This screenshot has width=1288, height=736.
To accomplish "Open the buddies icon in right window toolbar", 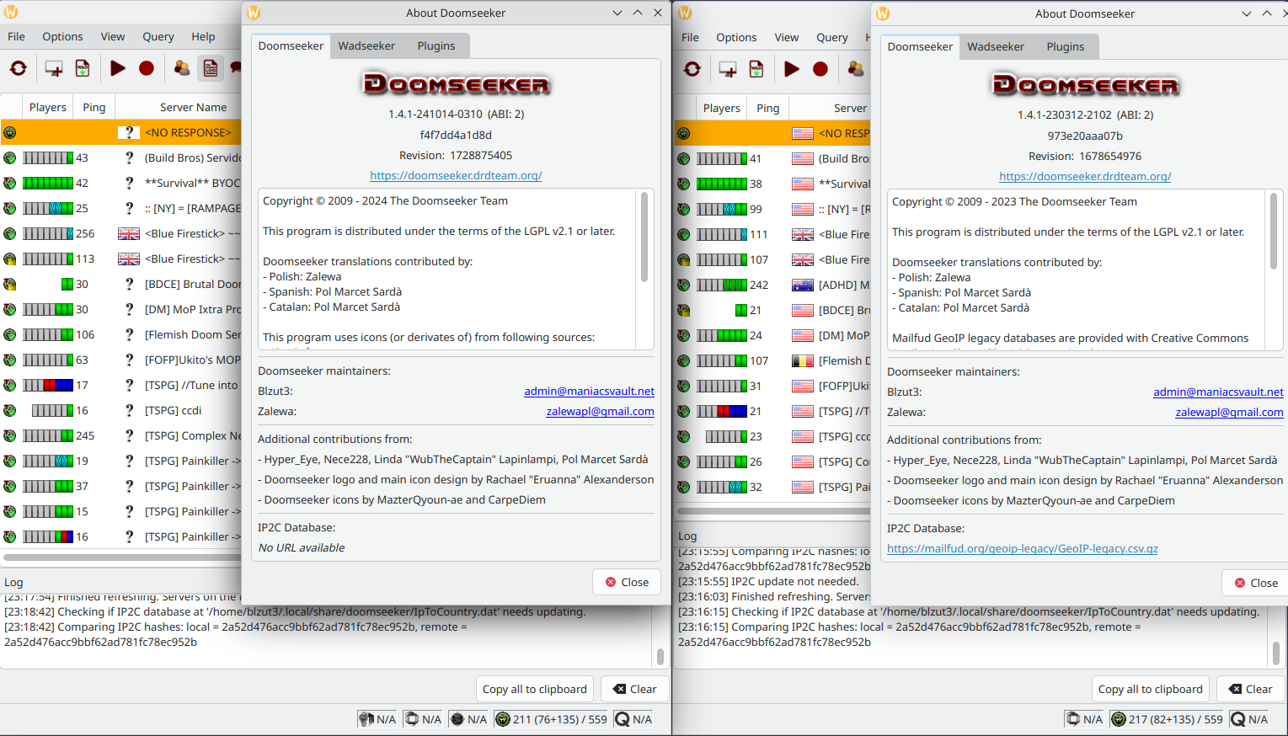I will tap(855, 70).
